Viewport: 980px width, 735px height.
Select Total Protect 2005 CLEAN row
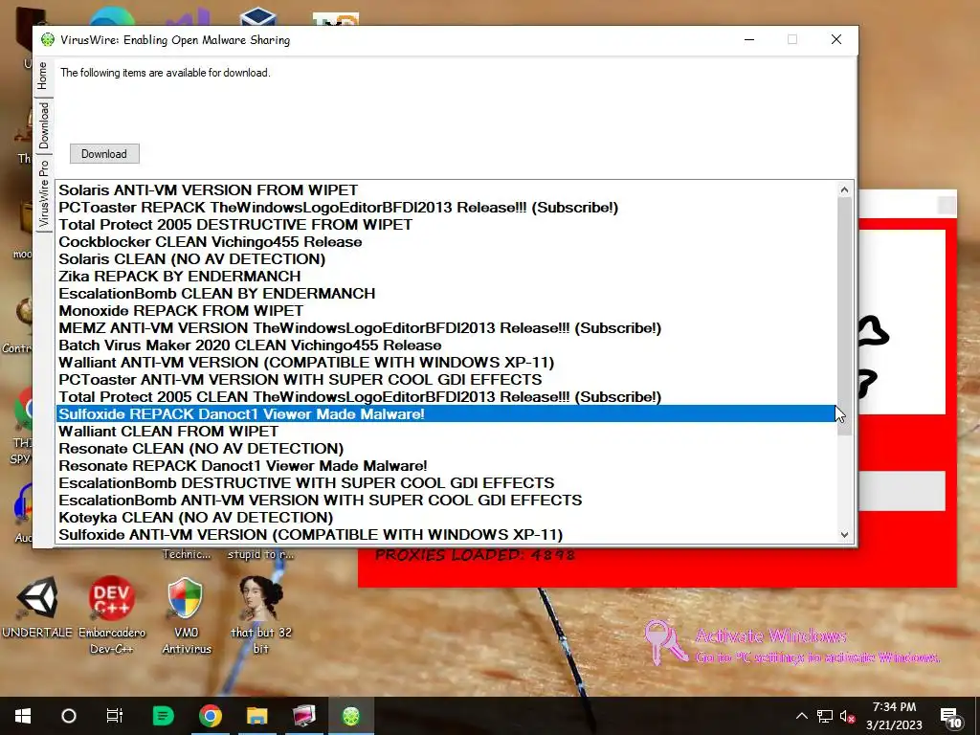click(446, 397)
